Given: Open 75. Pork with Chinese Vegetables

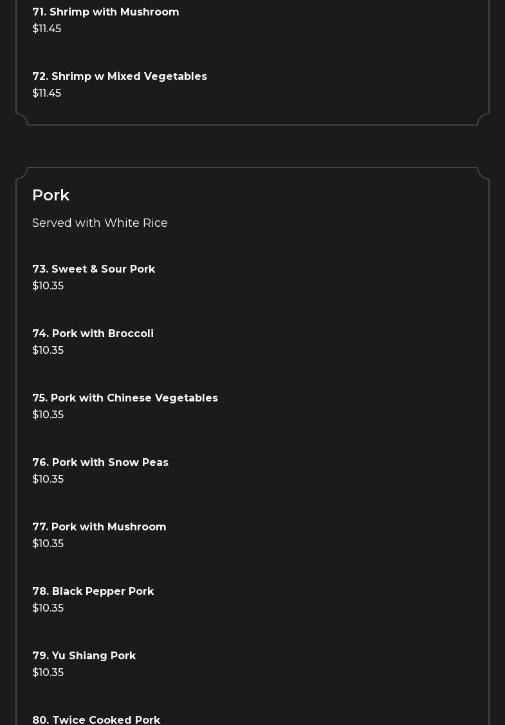Looking at the screenshot, I should tap(125, 398).
